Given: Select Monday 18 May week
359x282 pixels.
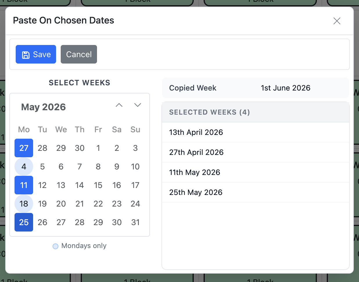Looking at the screenshot, I should tap(24, 204).
